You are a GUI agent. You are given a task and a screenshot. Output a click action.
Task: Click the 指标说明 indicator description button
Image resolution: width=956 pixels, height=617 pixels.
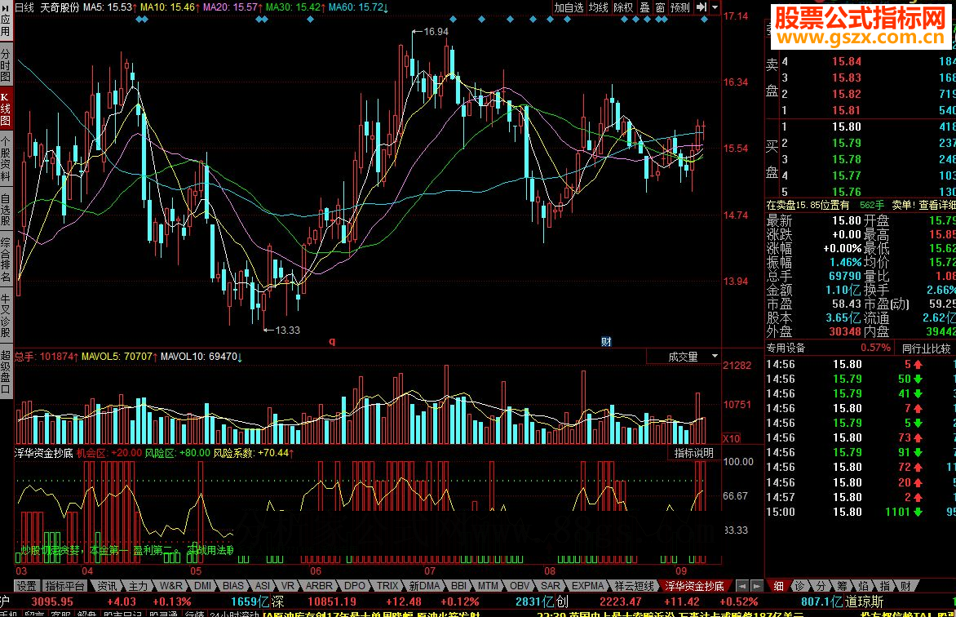693,453
